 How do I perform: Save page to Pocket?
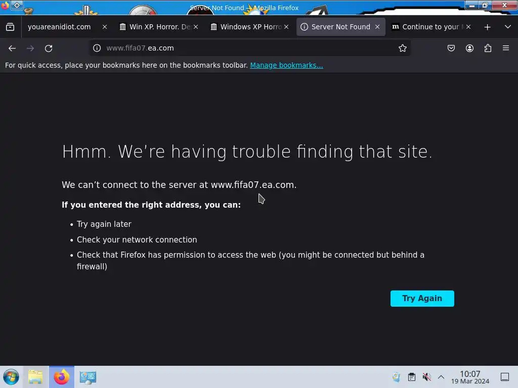(451, 48)
